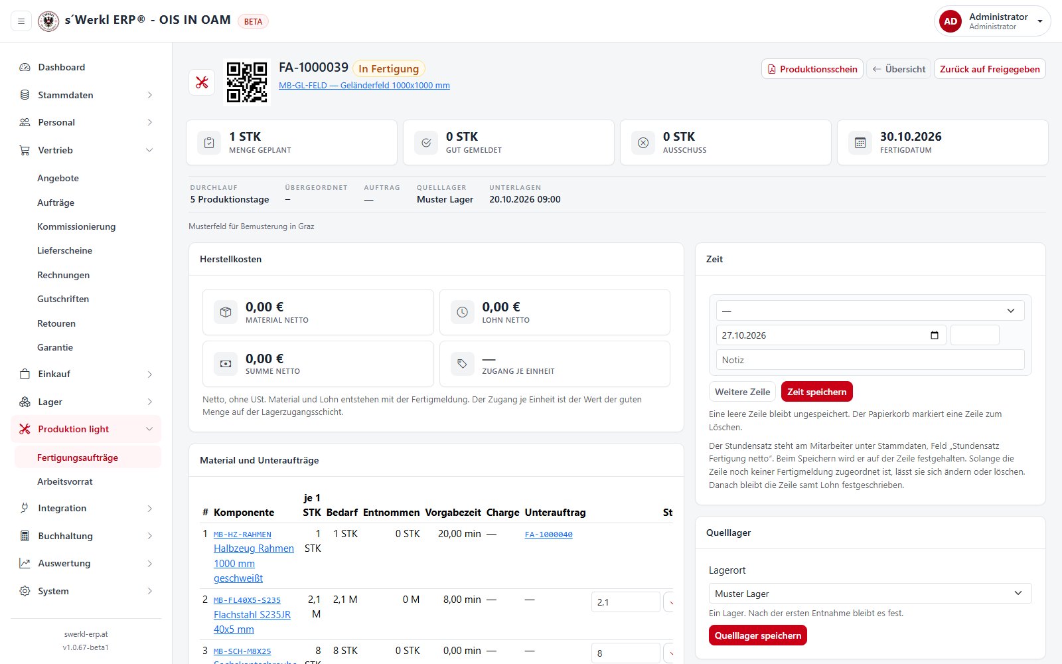Click quantity field showing 2,1
The image size is (1062, 664).
point(625,602)
